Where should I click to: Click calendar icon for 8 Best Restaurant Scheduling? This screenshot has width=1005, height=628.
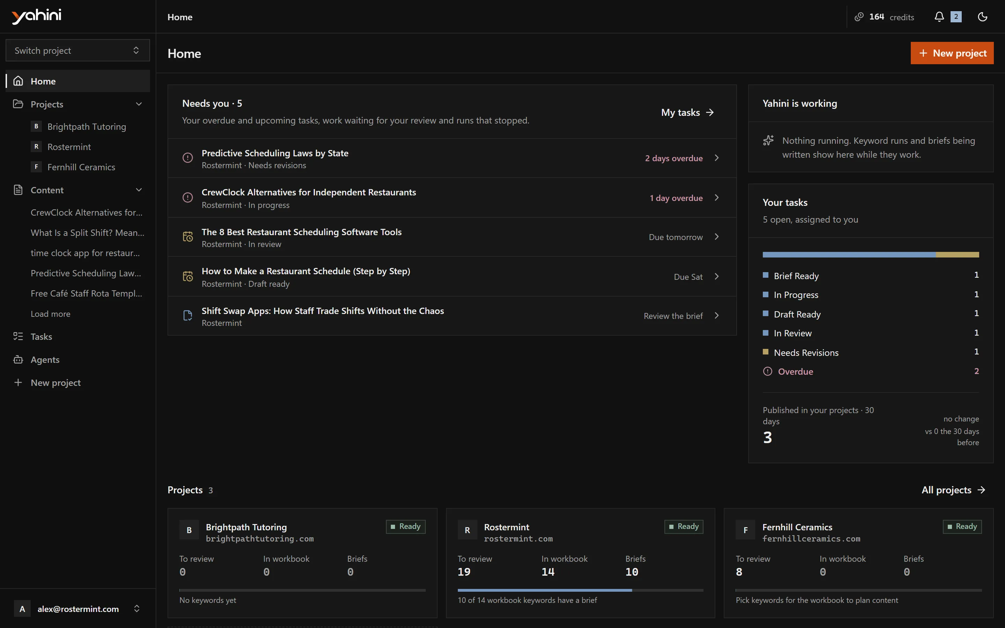point(188,237)
